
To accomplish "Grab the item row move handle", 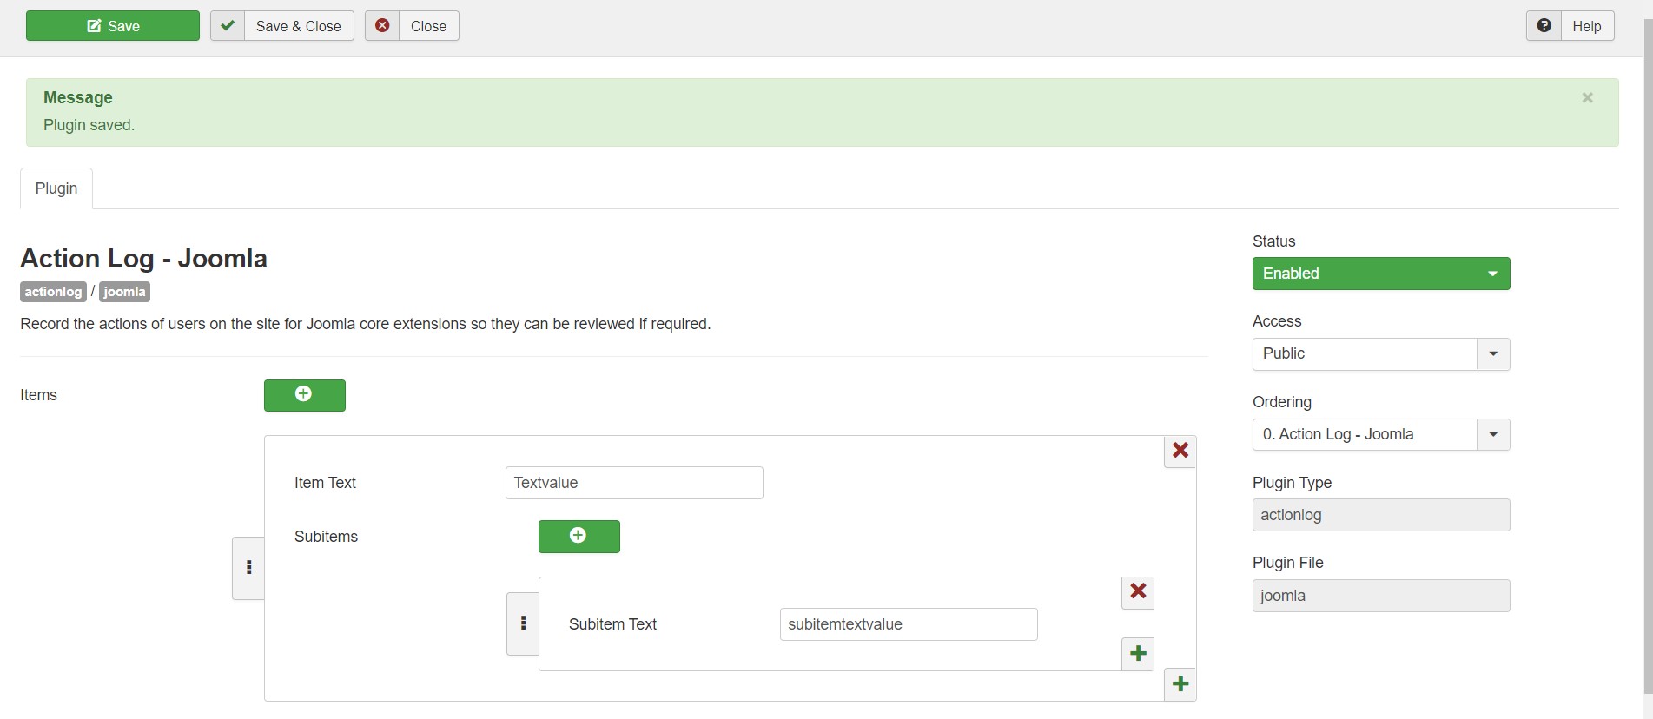I will click(248, 568).
